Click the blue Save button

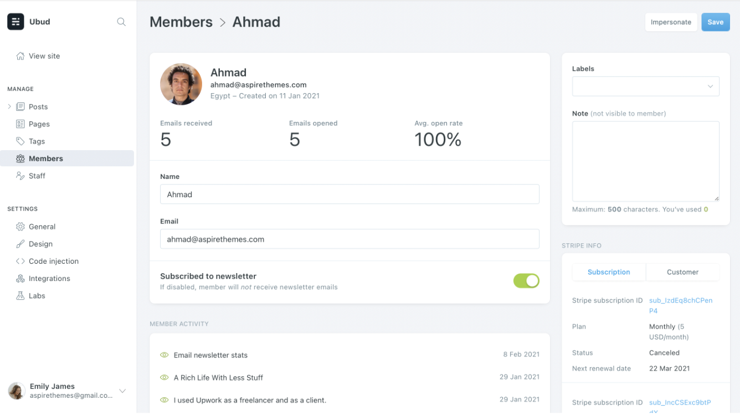click(715, 22)
